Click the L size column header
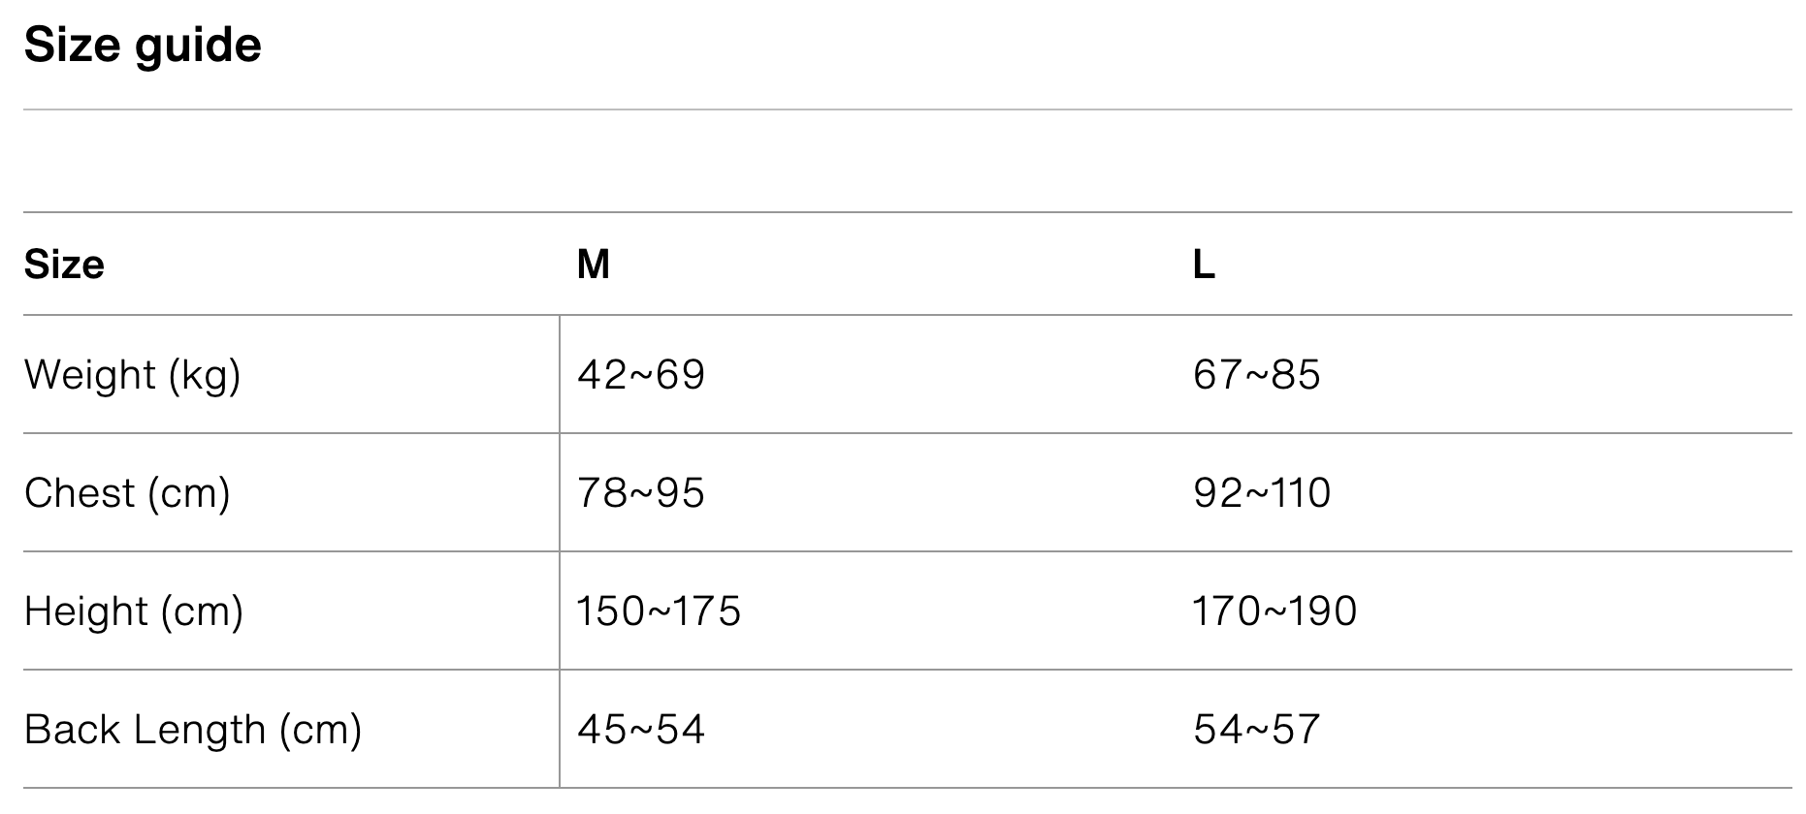 pos(1203,265)
